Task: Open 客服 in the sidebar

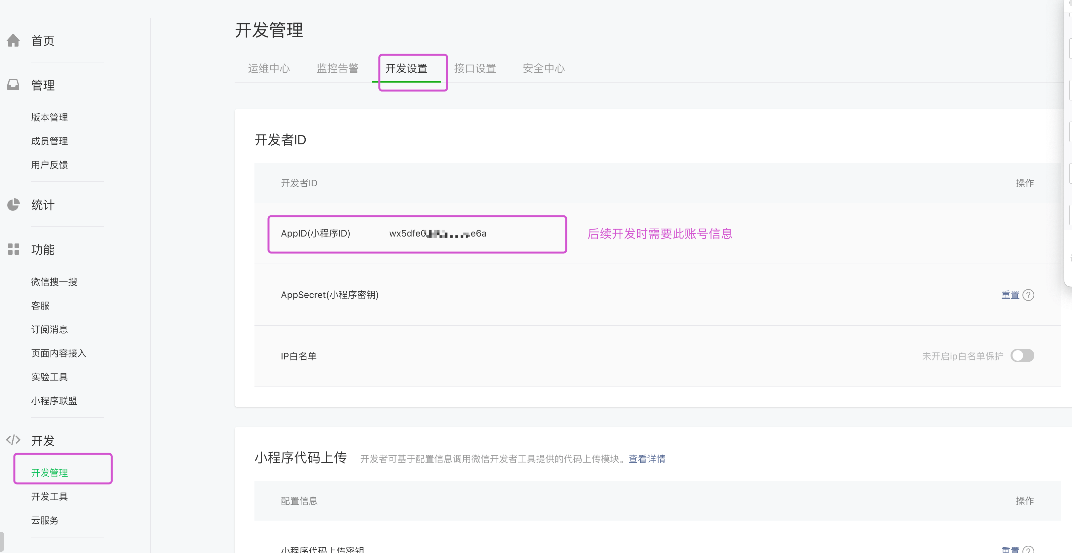Action: tap(40, 306)
